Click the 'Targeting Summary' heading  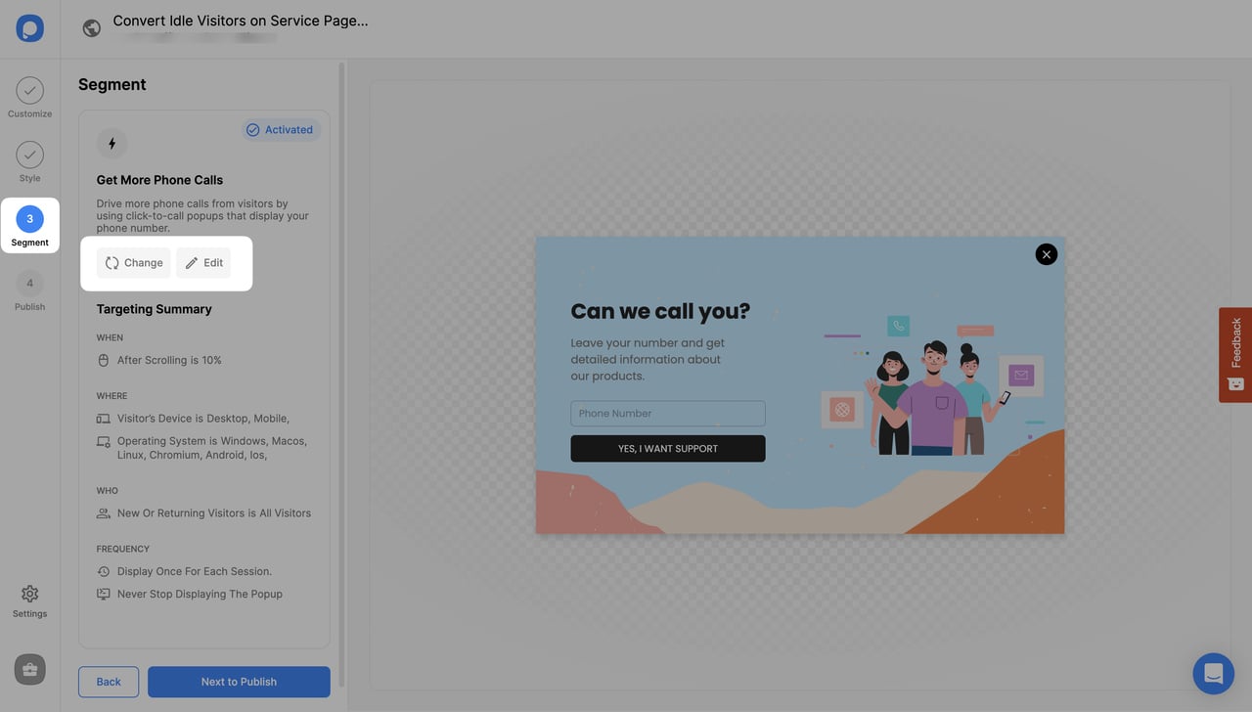pos(154,309)
